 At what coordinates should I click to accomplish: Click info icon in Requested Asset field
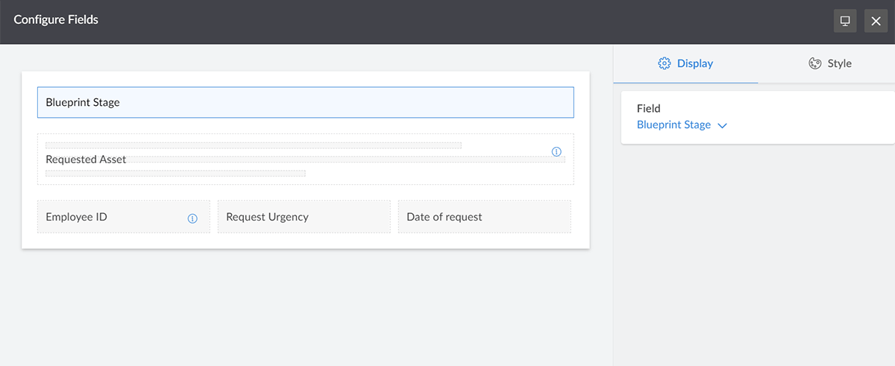556,151
